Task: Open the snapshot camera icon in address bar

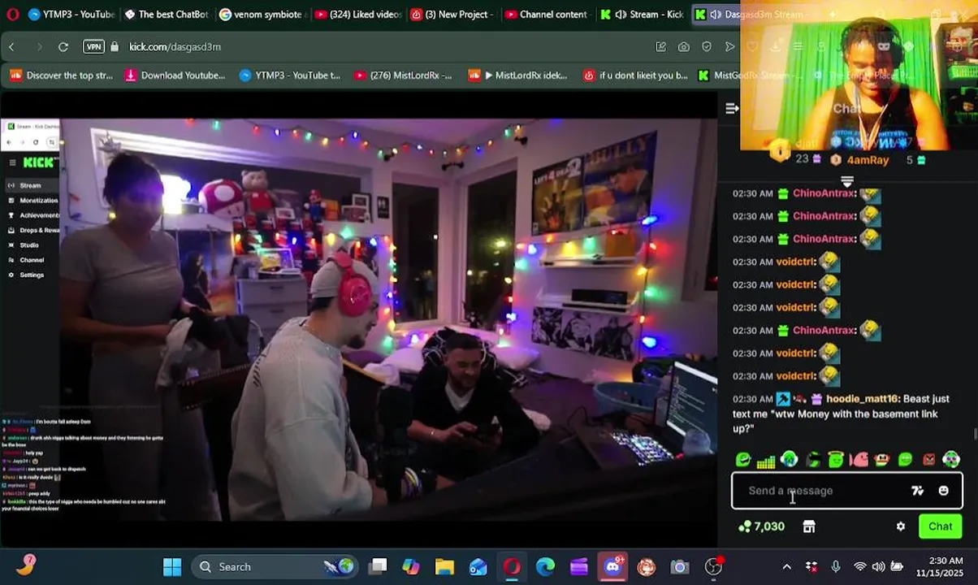Action: pos(684,47)
